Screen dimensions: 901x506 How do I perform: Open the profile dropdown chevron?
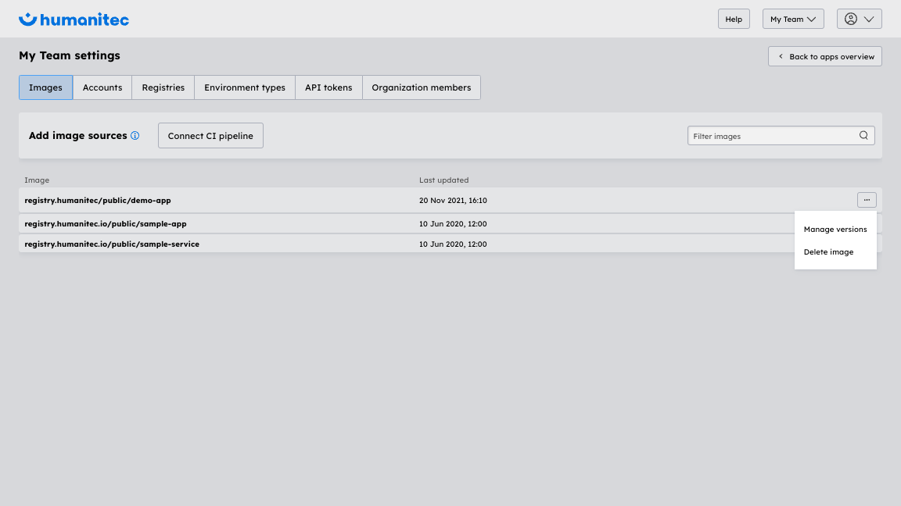click(868, 18)
